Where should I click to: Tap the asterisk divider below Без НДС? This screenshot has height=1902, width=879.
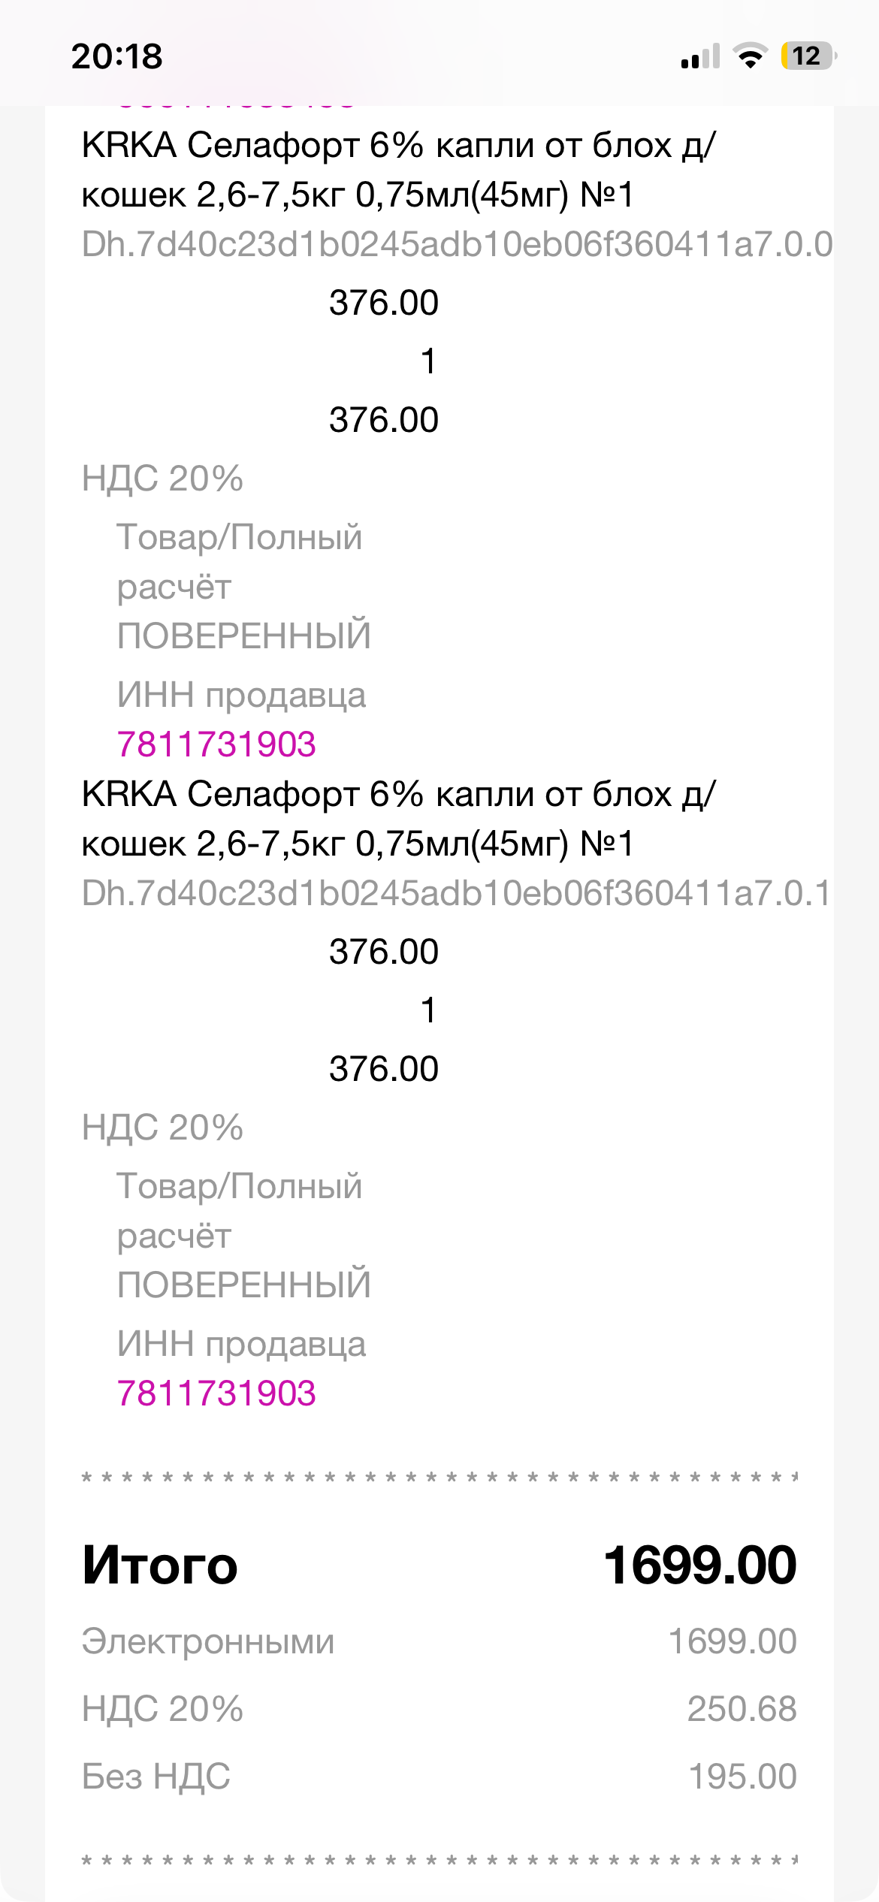pos(439,1861)
